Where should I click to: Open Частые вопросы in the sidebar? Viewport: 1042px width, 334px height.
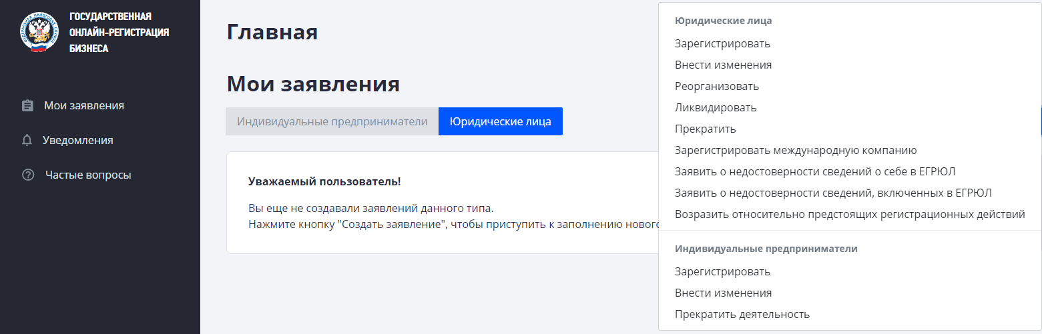(x=88, y=175)
